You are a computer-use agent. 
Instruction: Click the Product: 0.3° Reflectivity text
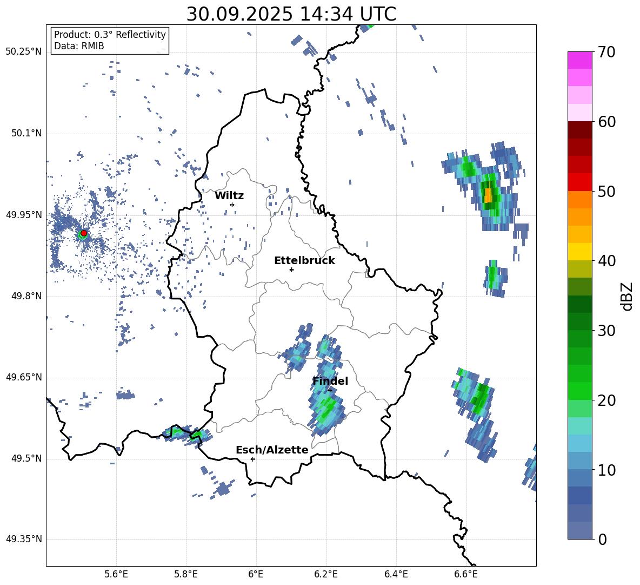(110, 35)
